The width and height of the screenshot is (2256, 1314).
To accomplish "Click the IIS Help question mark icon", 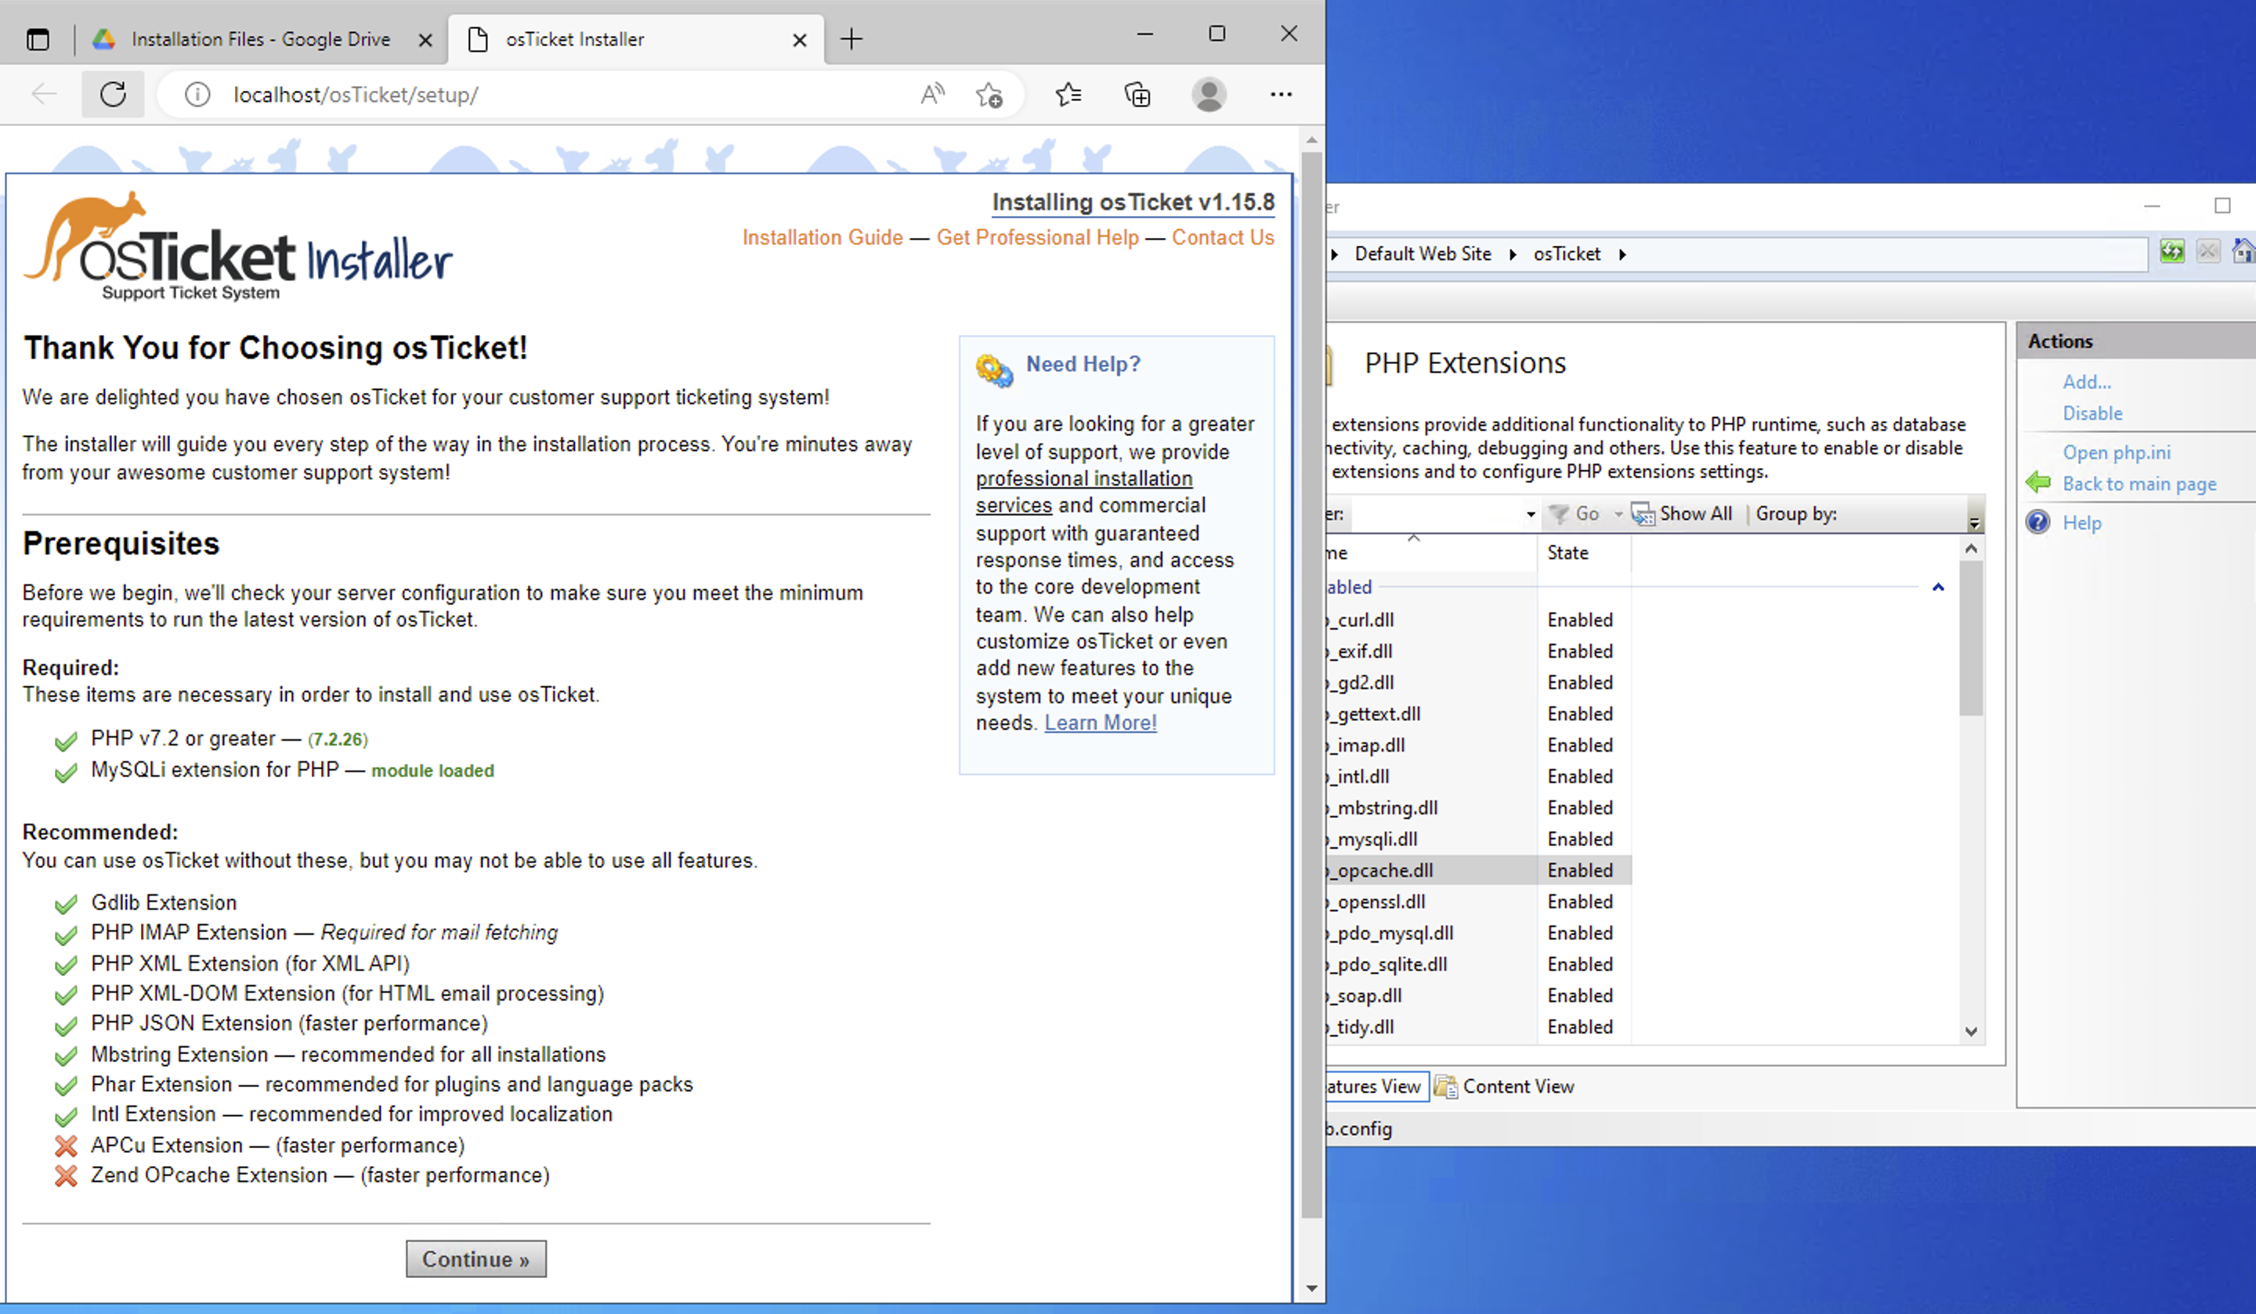I will tap(2037, 523).
